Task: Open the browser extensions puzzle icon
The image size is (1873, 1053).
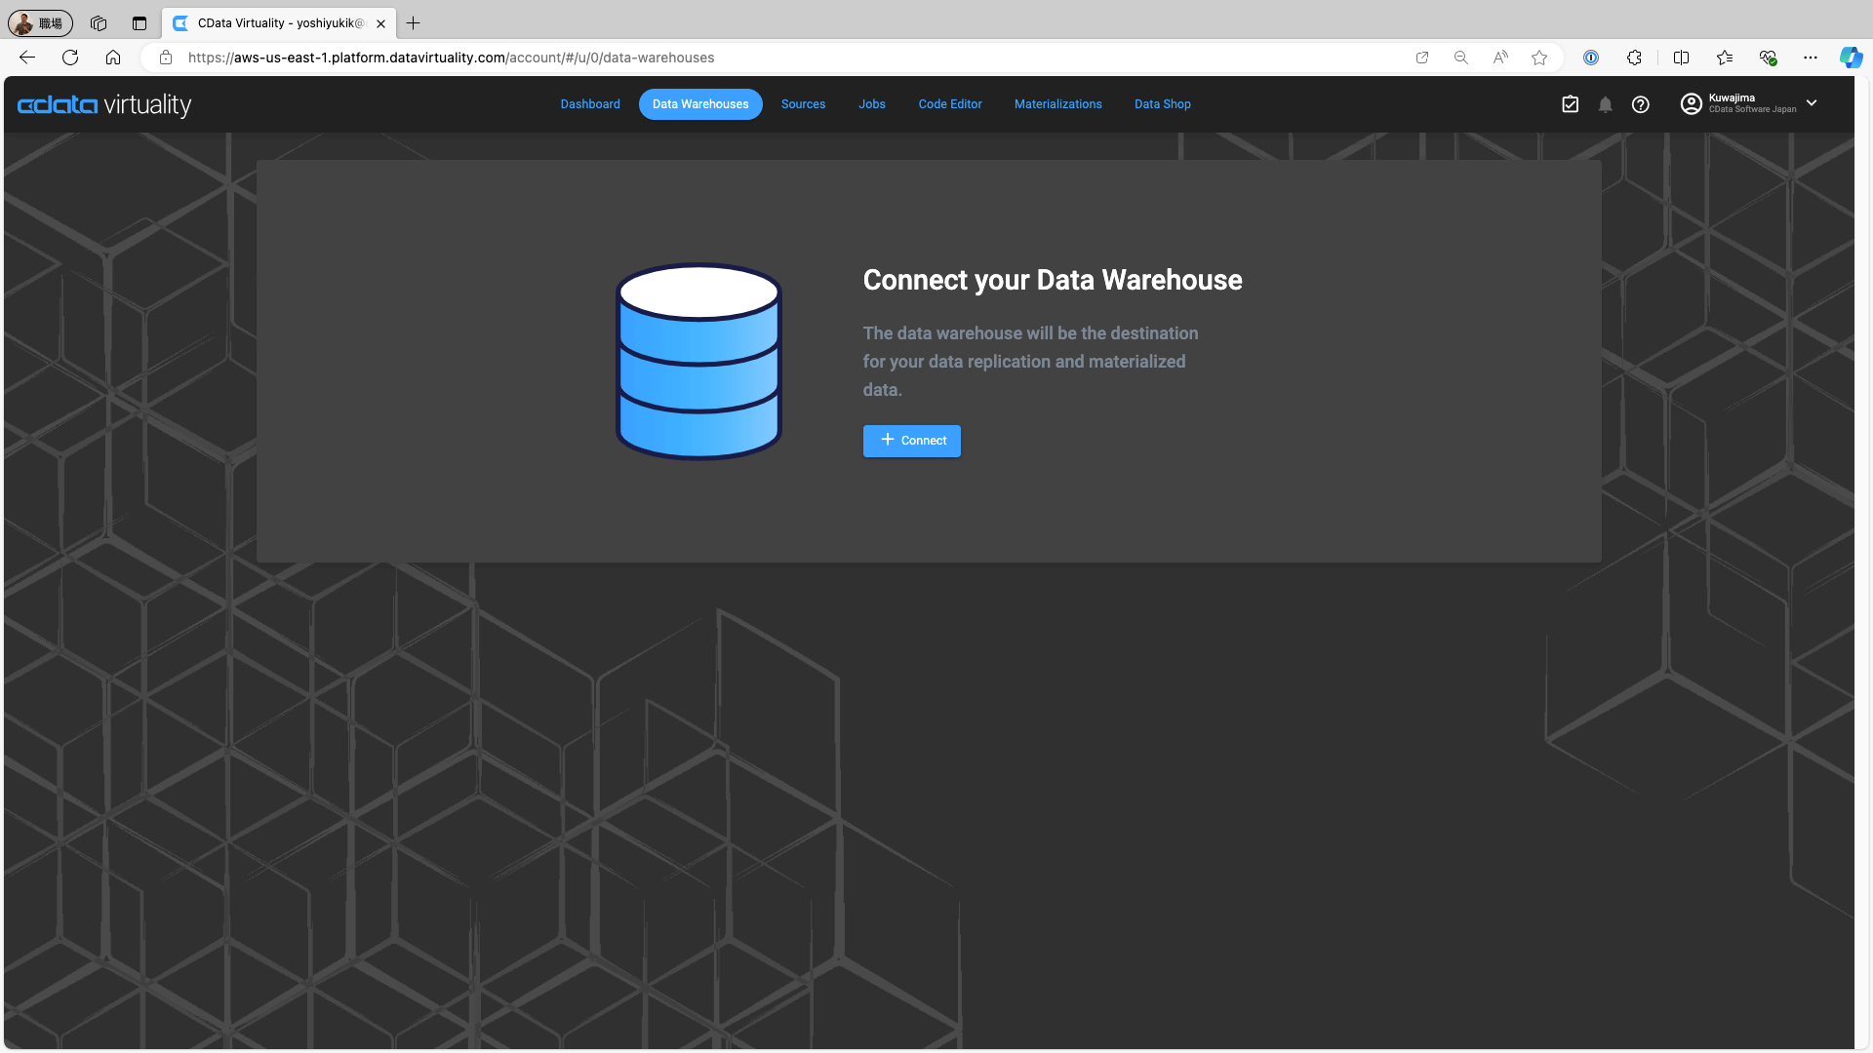Action: coord(1634,58)
